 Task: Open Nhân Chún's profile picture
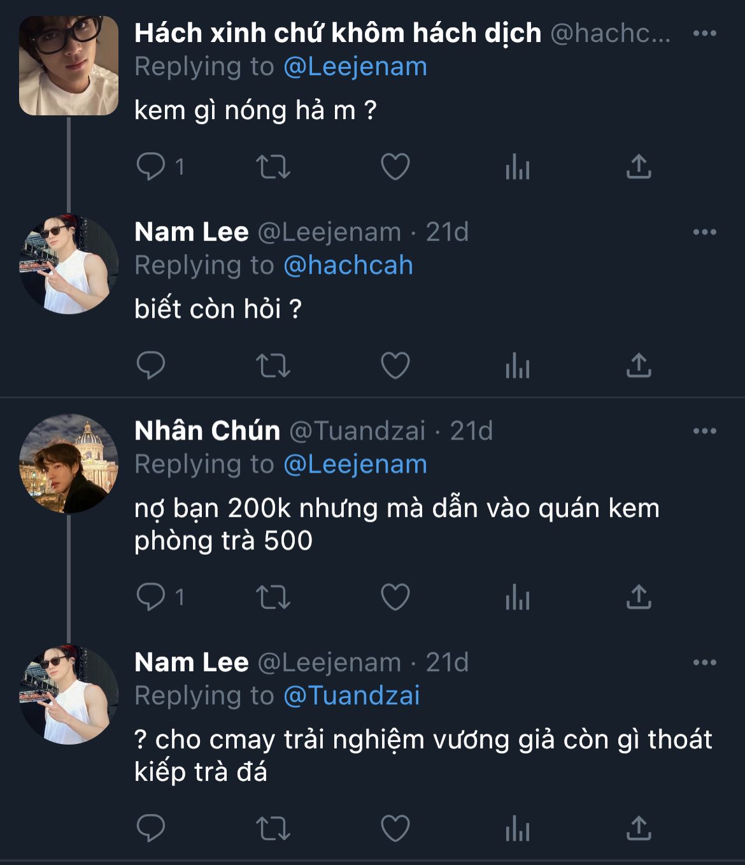pos(69,464)
